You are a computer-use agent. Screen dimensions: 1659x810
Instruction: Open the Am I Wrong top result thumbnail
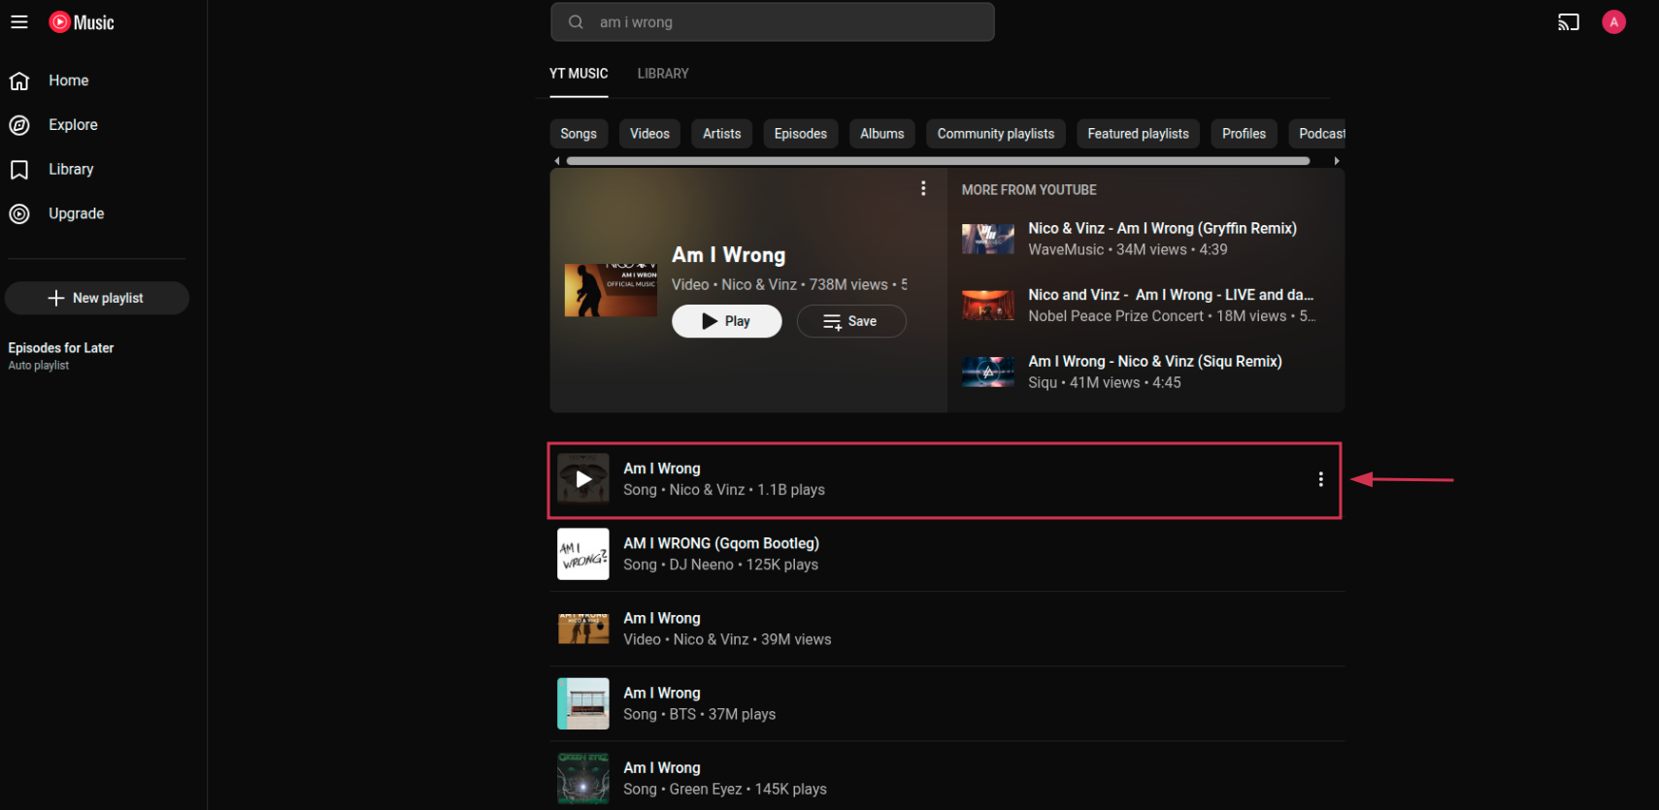pyautogui.click(x=611, y=290)
